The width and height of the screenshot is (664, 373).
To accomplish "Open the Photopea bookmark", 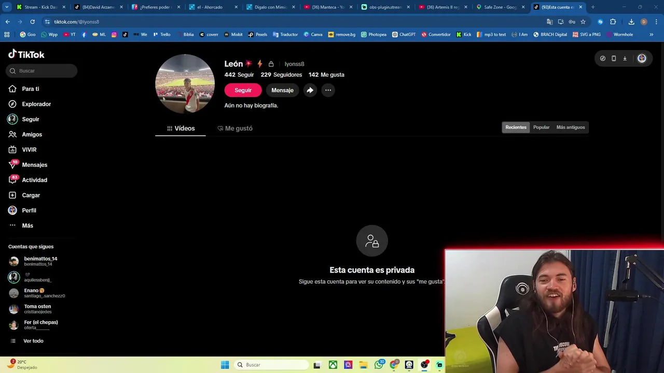I will tap(373, 35).
